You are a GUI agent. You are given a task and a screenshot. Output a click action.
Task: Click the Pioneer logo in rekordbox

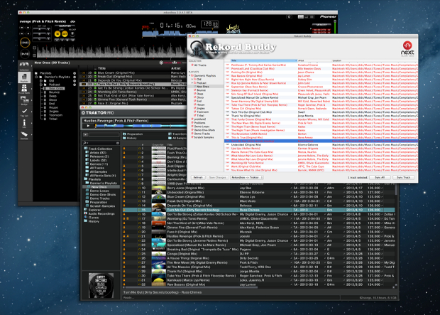click(328, 16)
